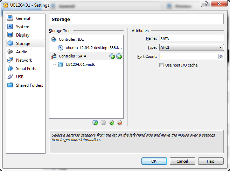Screen dimensions: 230x171
Task: Open the controller Type dropdown
Action: 191,47
